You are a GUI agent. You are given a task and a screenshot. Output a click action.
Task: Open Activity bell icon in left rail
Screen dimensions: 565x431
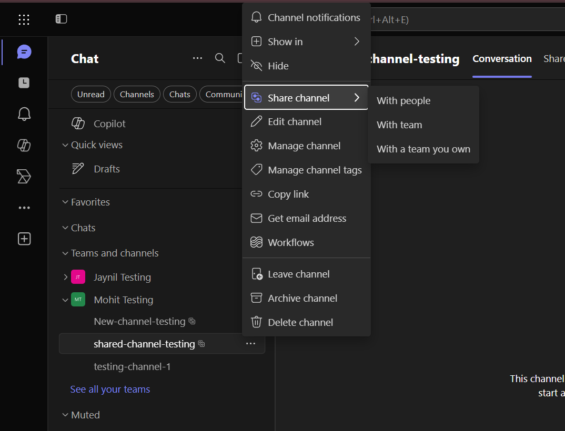tap(24, 114)
